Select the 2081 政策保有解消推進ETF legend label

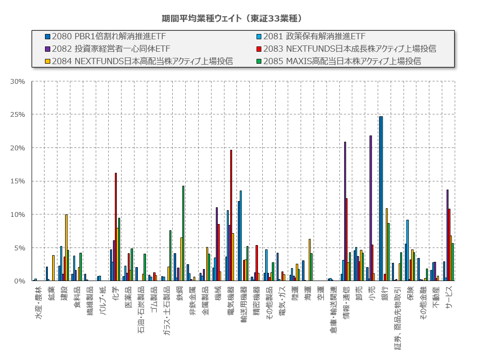314,36
